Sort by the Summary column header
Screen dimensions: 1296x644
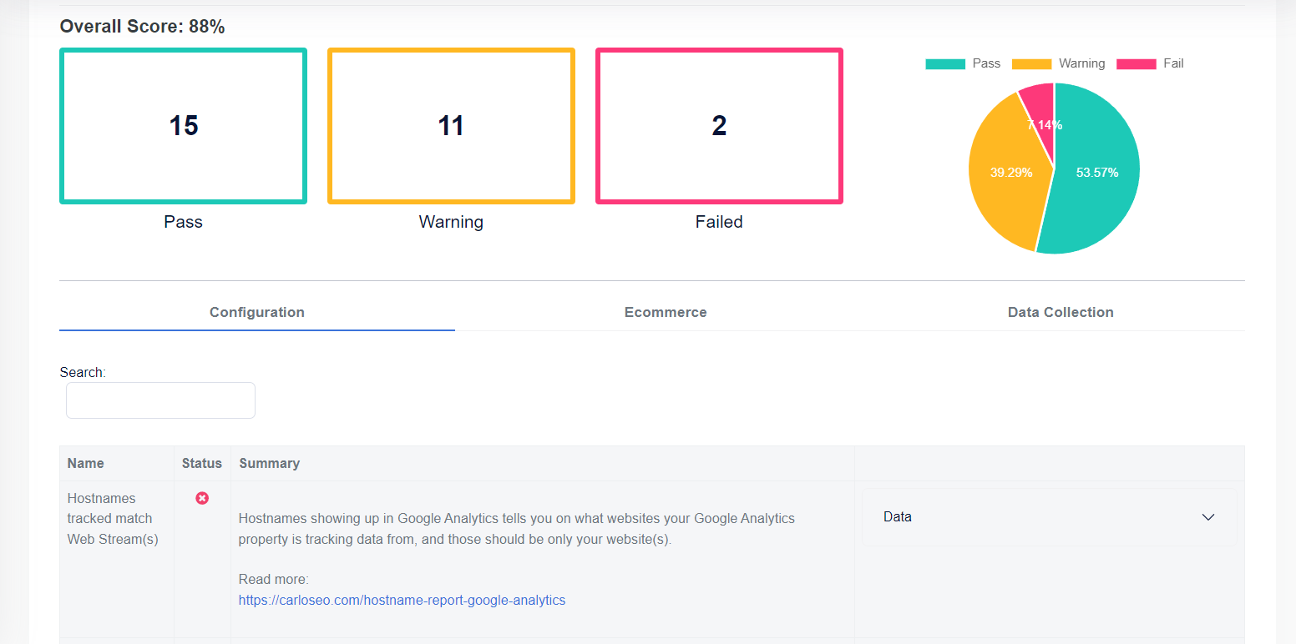[269, 463]
